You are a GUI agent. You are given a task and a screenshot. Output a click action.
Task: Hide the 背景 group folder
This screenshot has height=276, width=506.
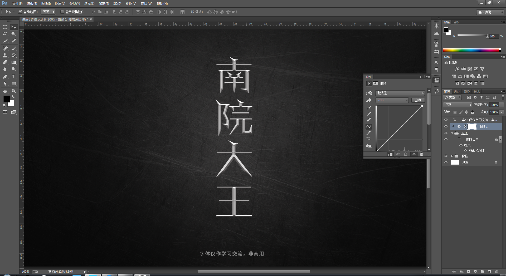point(446,156)
